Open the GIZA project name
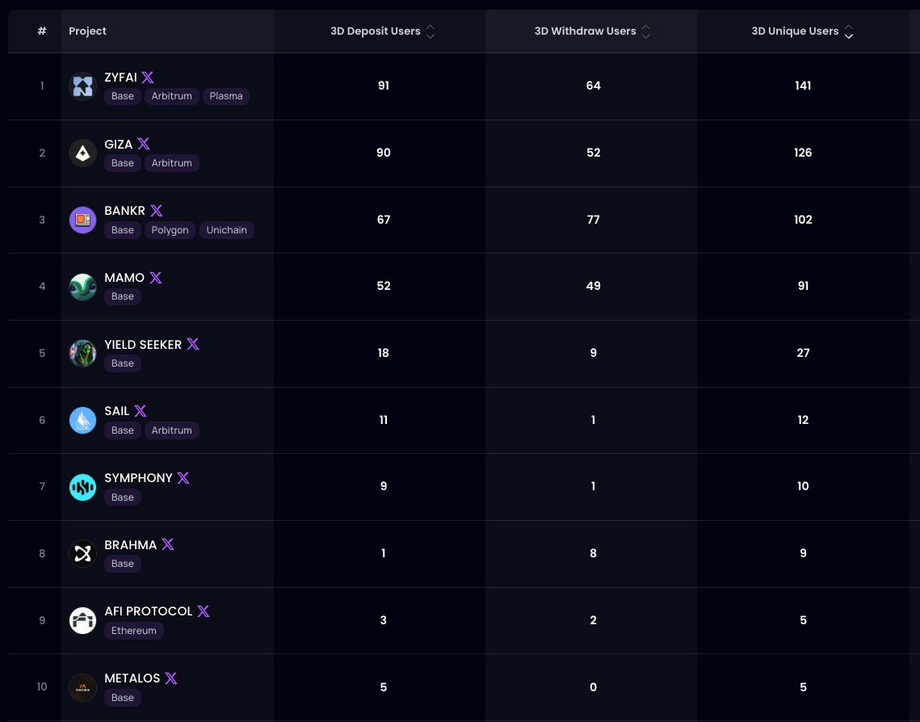Image resolution: width=920 pixels, height=722 pixels. point(119,145)
